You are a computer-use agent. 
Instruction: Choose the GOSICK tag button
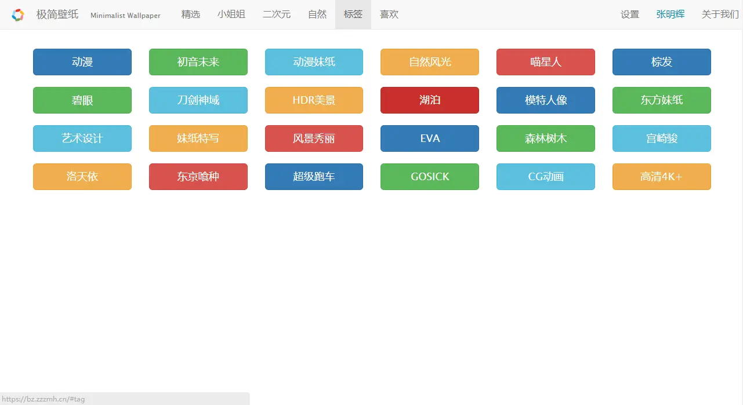click(430, 177)
